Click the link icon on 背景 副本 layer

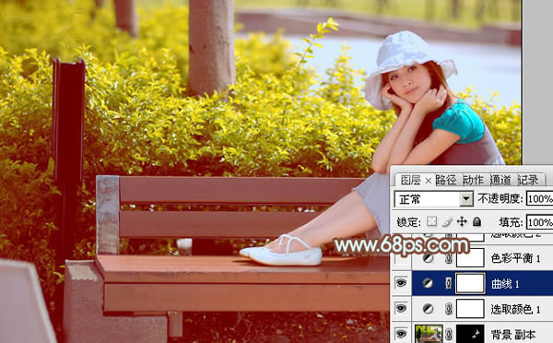coord(449,334)
